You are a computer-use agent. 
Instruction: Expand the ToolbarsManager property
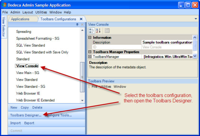(90, 57)
